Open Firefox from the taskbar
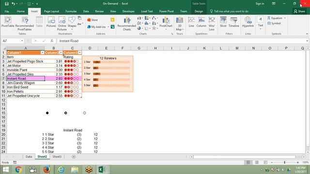Screen dimensions: 310x174 coord(46,170)
